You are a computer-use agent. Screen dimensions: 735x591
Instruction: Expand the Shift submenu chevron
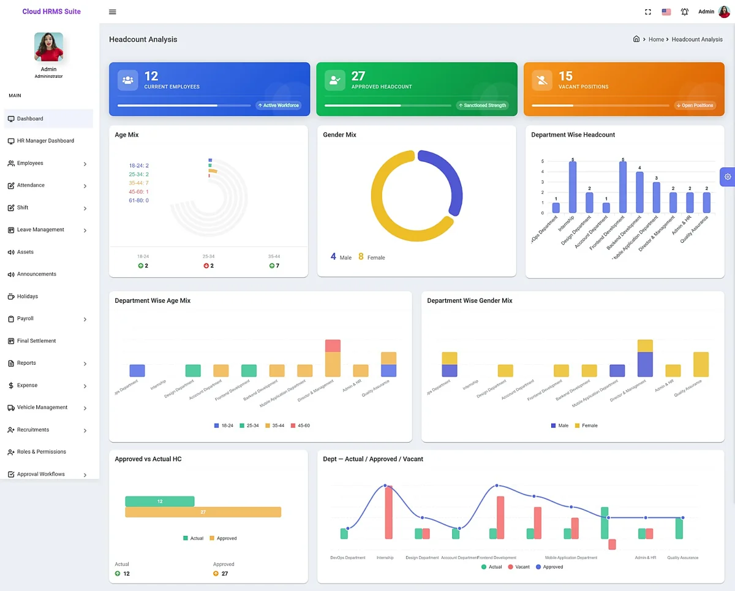click(x=85, y=208)
